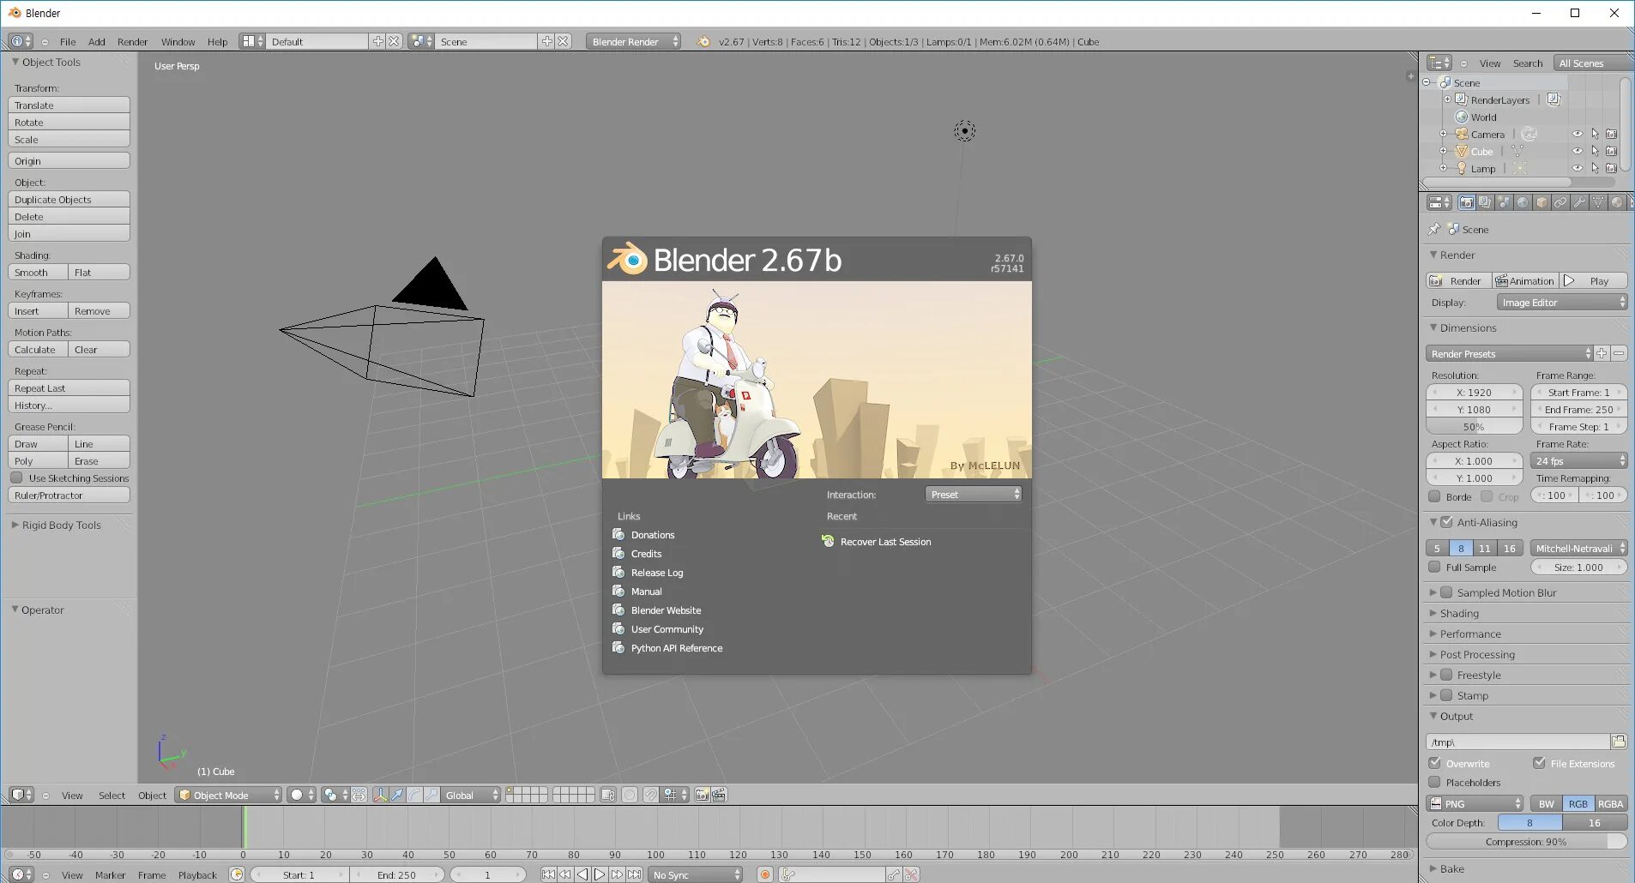Click the OpenGL render image camera icon
The width and height of the screenshot is (1635, 883).
[702, 796]
